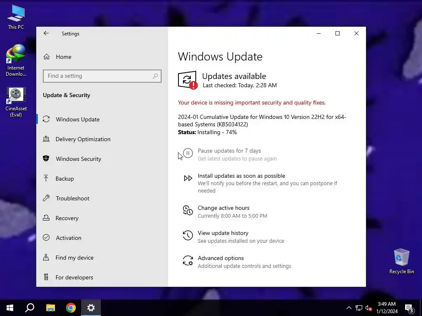This screenshot has width=422, height=316.
Task: Go back using the Settings back arrow
Action: (x=46, y=33)
